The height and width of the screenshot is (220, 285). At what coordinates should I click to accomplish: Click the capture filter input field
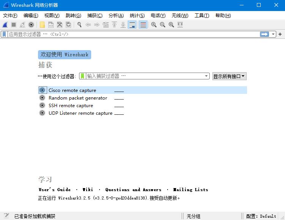click(x=145, y=76)
